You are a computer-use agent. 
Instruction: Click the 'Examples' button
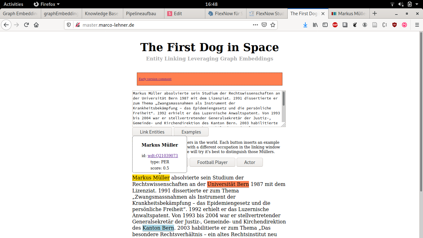click(191, 132)
